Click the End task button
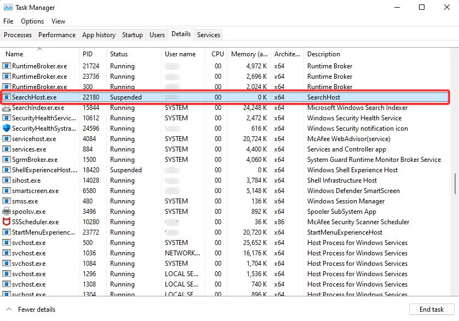The image size is (459, 321). (432, 309)
